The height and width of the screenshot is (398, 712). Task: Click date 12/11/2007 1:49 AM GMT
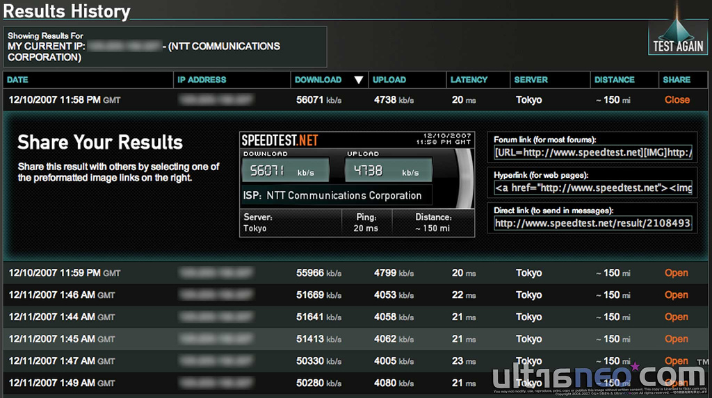click(x=62, y=383)
